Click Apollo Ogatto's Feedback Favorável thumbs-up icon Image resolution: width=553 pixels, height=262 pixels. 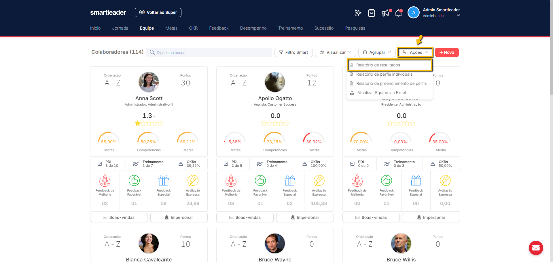tap(260, 181)
